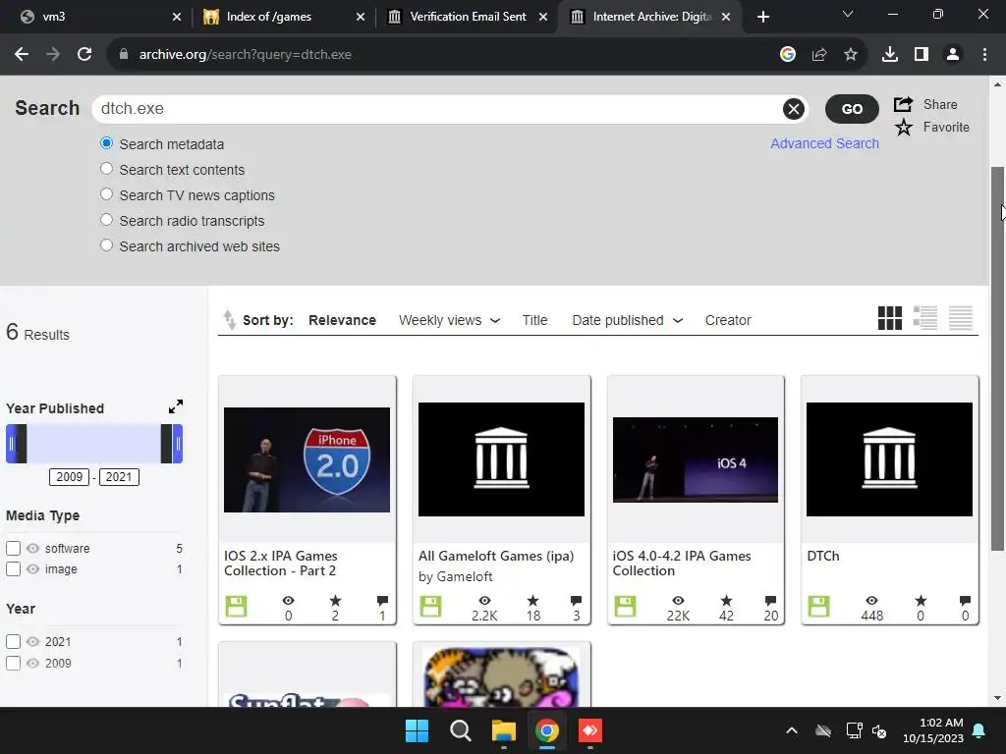Select Search radio transcripts option
Image resolution: width=1006 pixels, height=754 pixels.
point(106,220)
